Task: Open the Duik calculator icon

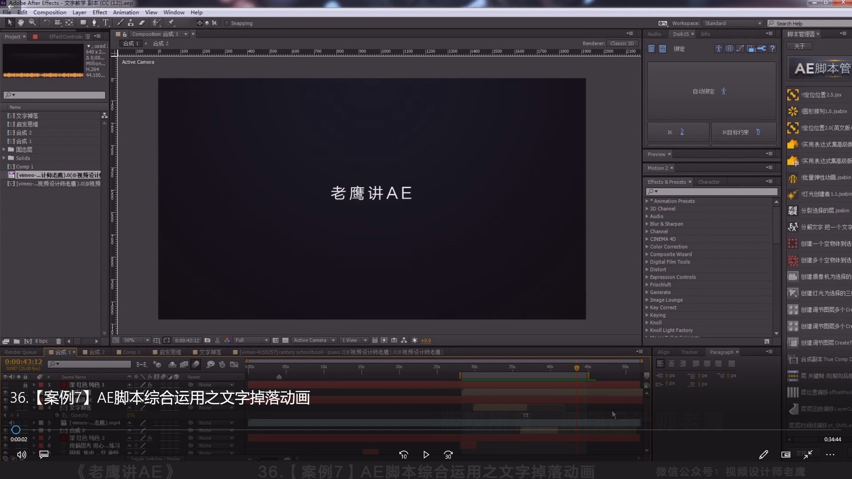Action: pyautogui.click(x=662, y=49)
